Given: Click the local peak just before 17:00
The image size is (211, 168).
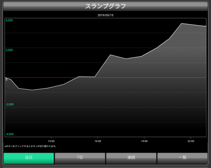Looking at the screenshot, I should point(110,55).
